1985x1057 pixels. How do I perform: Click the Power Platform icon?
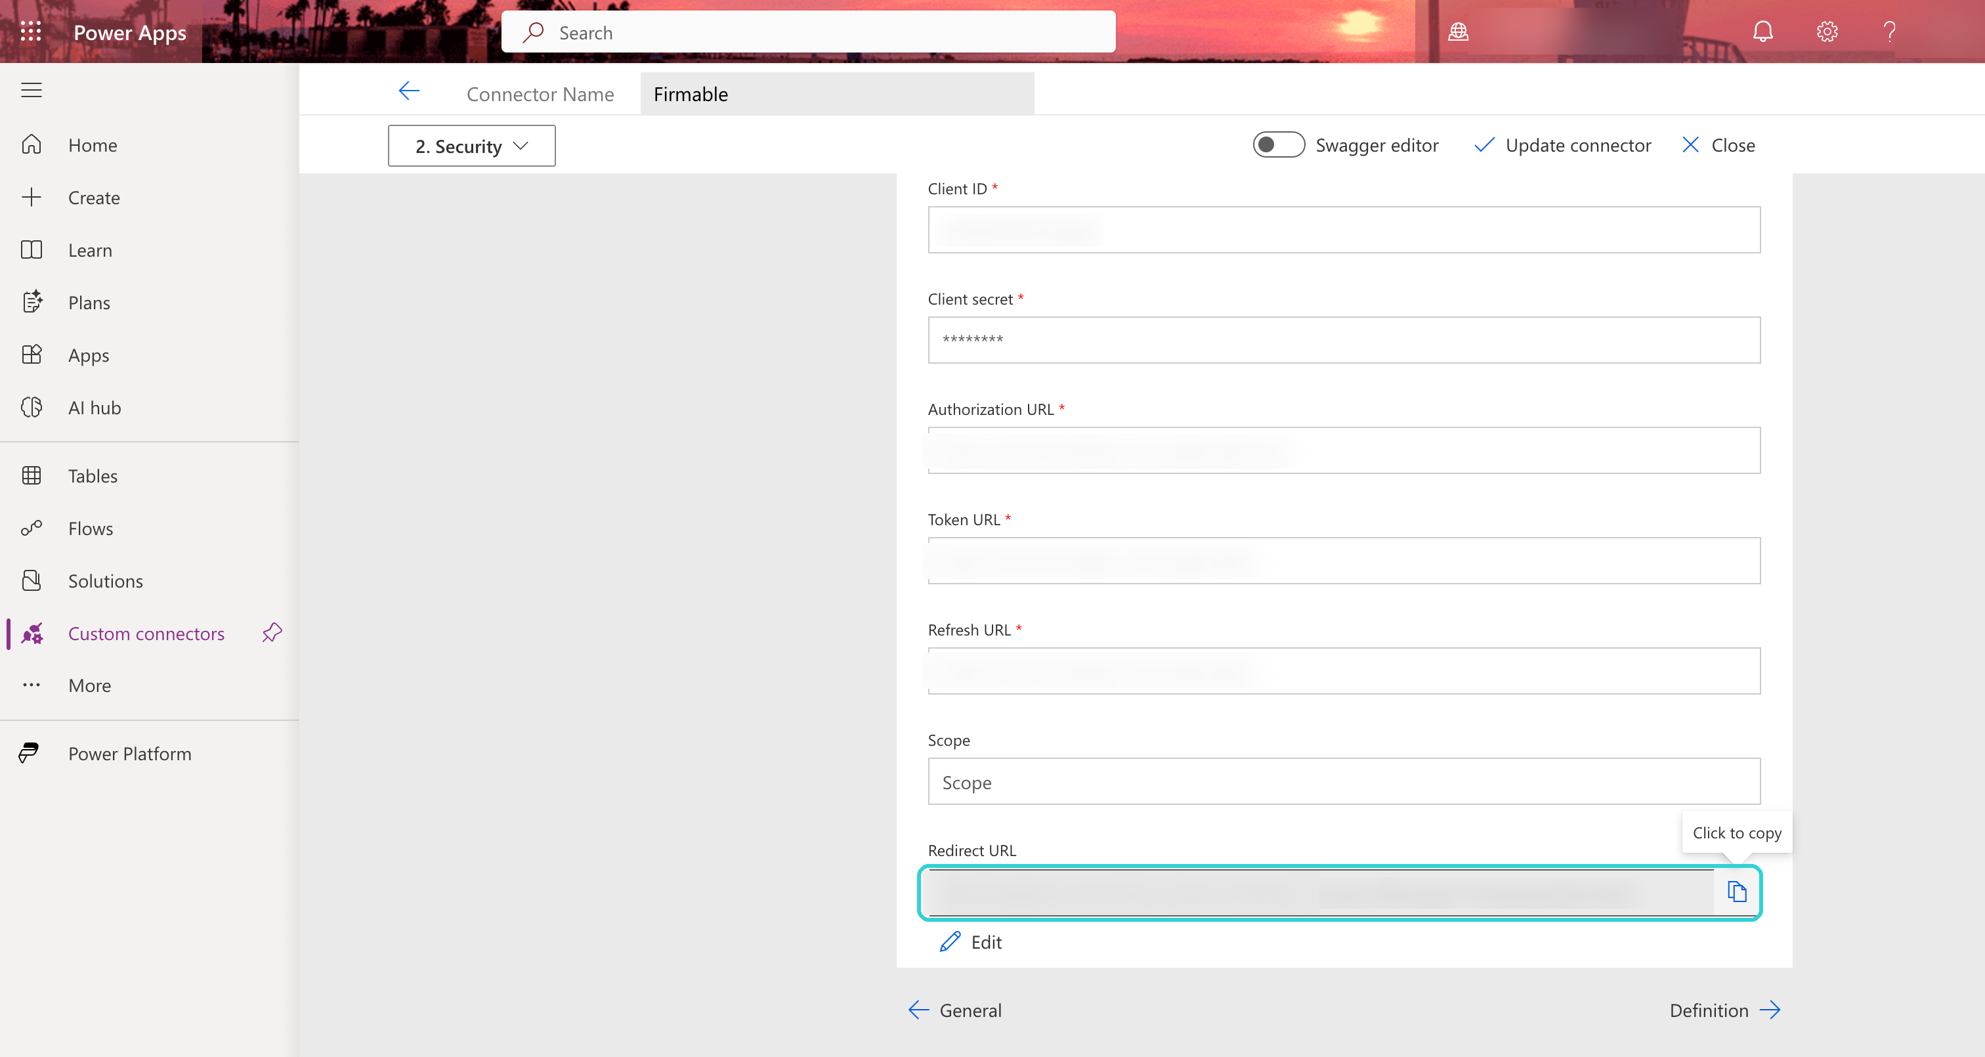30,752
